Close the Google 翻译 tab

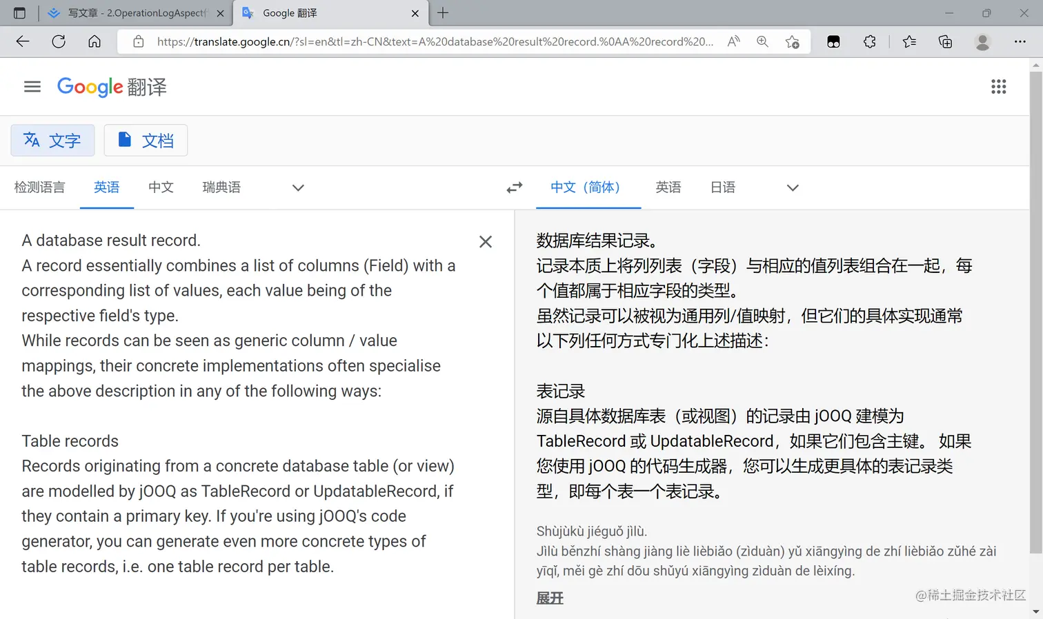(x=415, y=13)
